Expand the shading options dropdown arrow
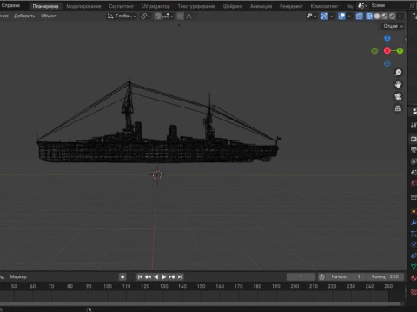Image resolution: width=417 pixels, height=312 pixels. coord(400,16)
